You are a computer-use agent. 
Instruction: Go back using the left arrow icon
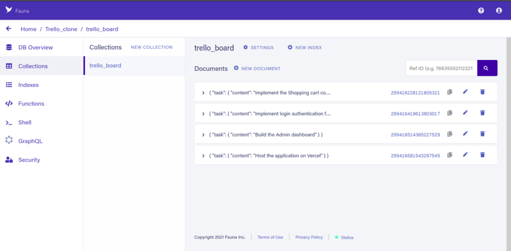9,28
